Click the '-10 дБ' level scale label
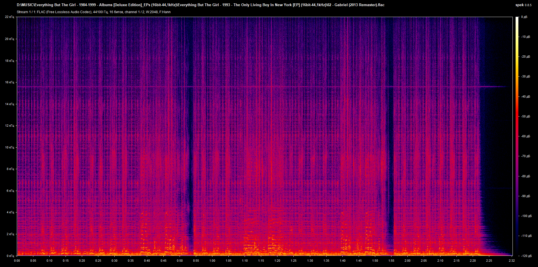This screenshot has width=538, height=267. 526,37
